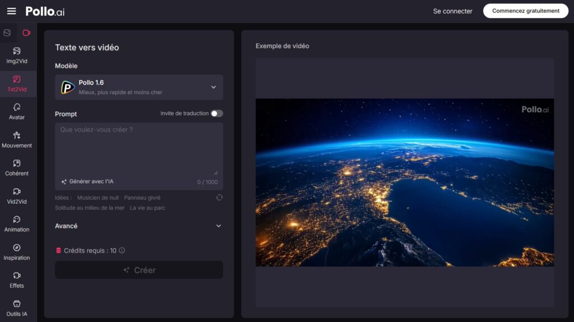Click the credits info icon
This screenshot has height=322, width=574.
[x=122, y=250]
